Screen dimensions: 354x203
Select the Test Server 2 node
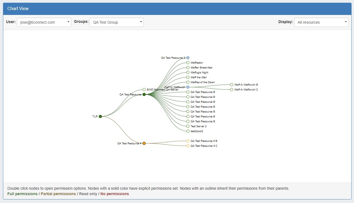tap(188, 126)
